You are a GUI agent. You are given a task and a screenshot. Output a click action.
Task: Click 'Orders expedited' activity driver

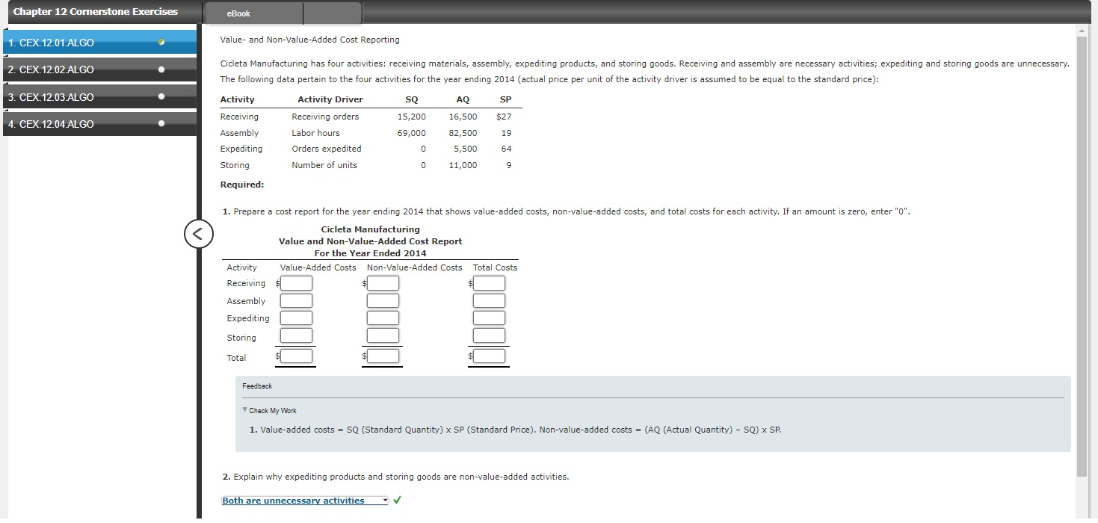click(327, 149)
